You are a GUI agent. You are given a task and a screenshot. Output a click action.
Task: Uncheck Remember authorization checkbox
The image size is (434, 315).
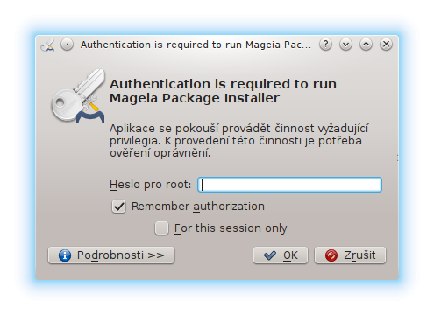pyautogui.click(x=118, y=206)
